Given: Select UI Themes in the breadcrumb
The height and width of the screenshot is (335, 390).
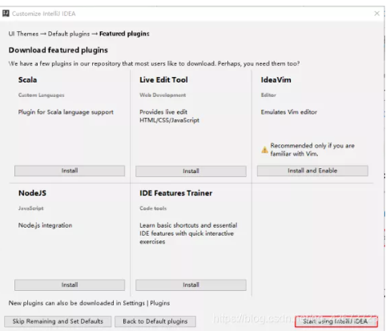Looking at the screenshot, I should pos(23,34).
